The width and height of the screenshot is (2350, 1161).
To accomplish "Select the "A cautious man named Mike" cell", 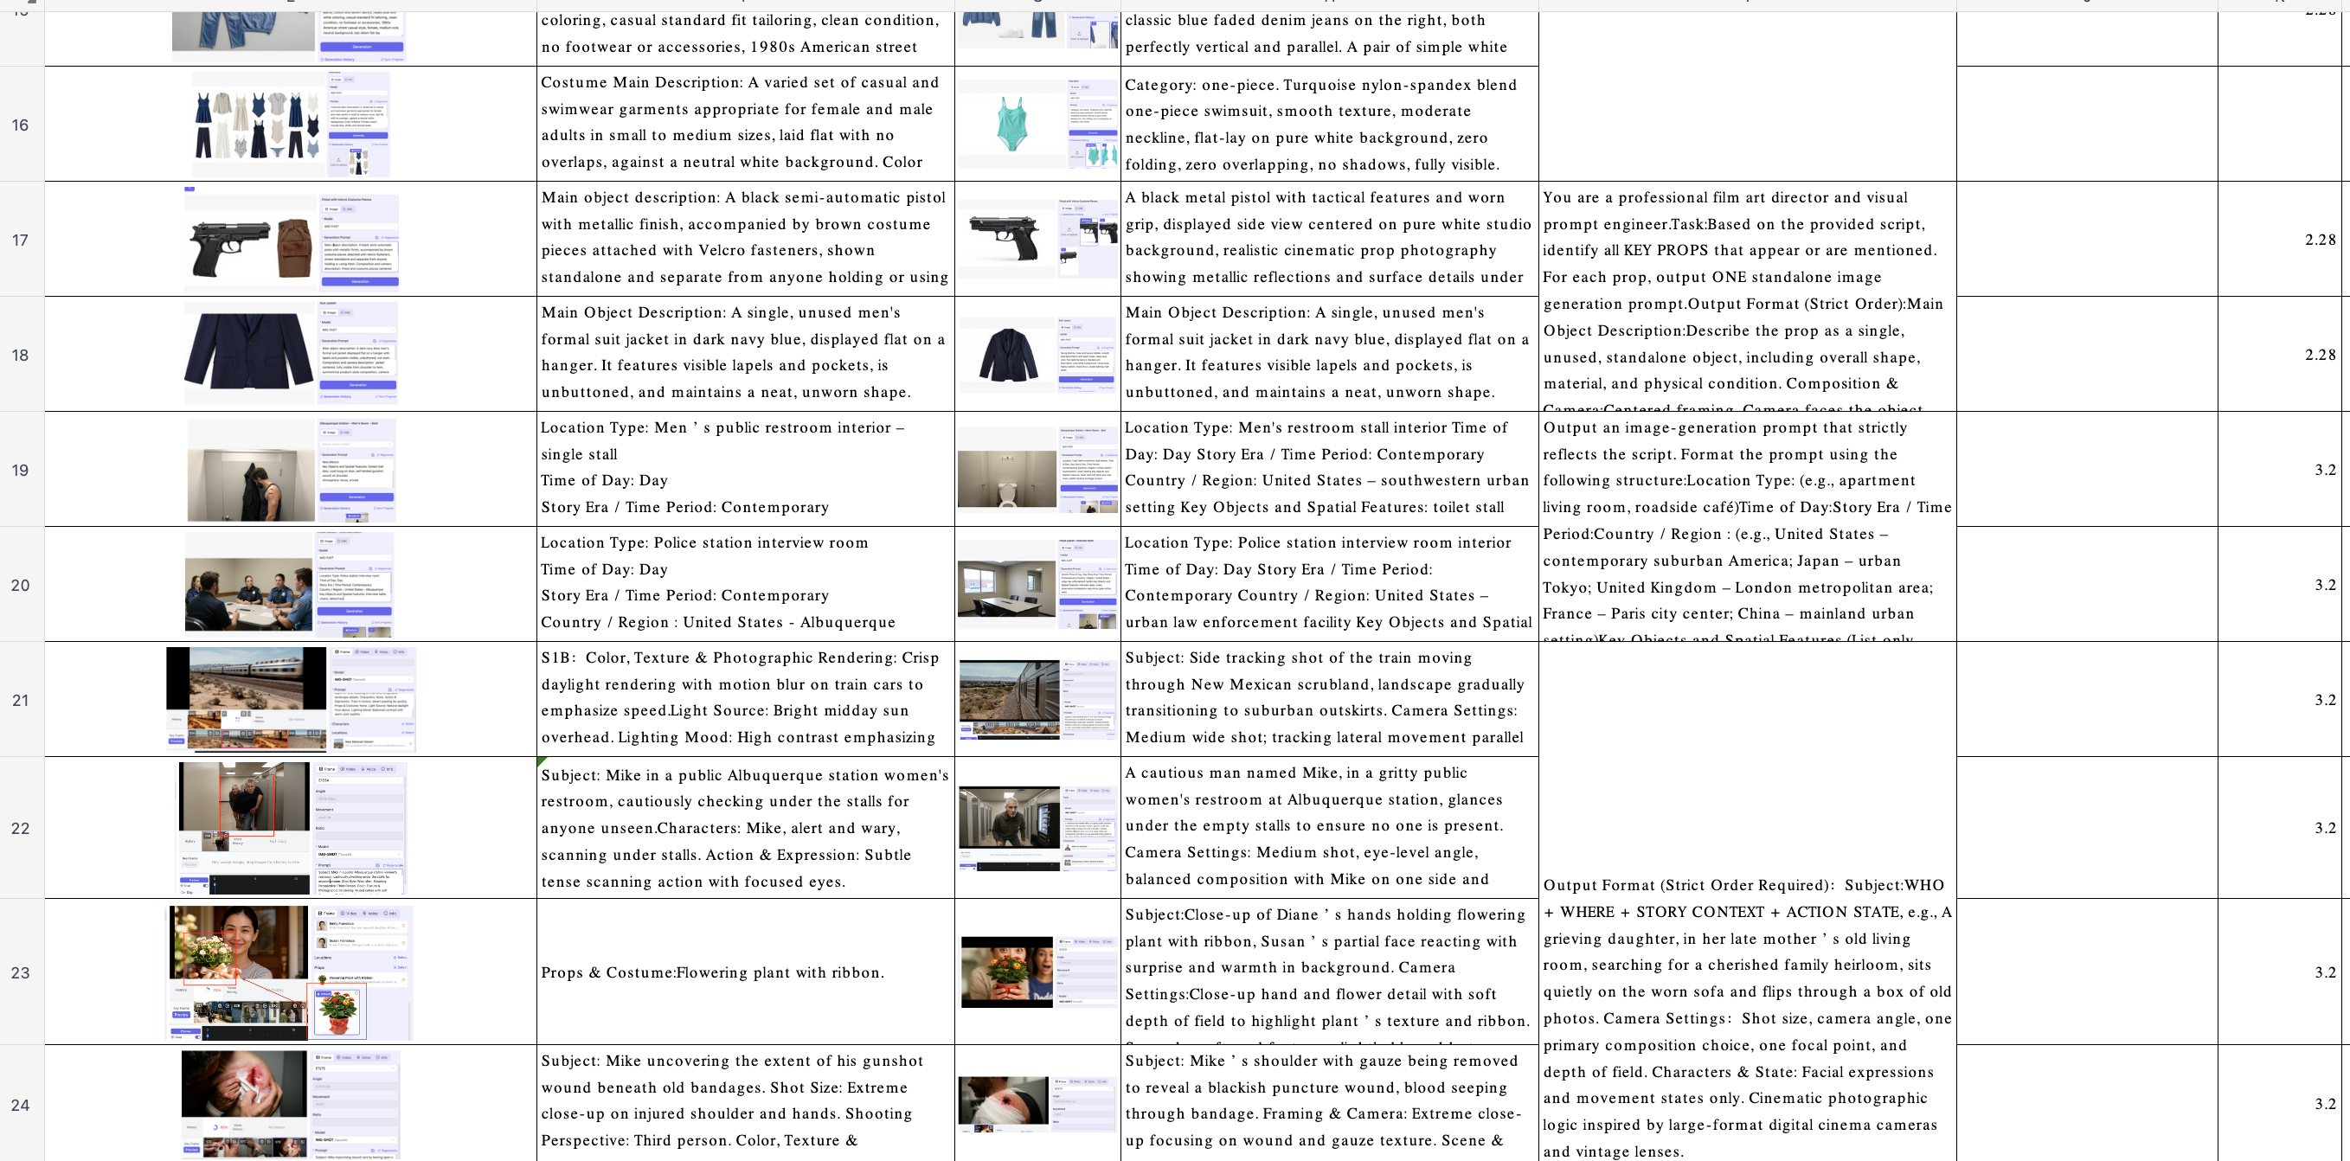I will [1329, 827].
